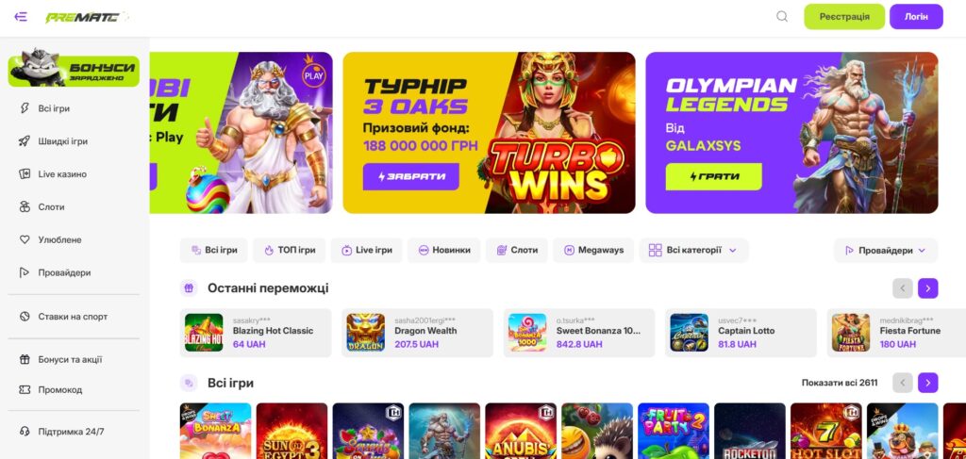This screenshot has height=459, width=966.
Task: Expand the Всі категорії dropdown
Action: coord(693,251)
